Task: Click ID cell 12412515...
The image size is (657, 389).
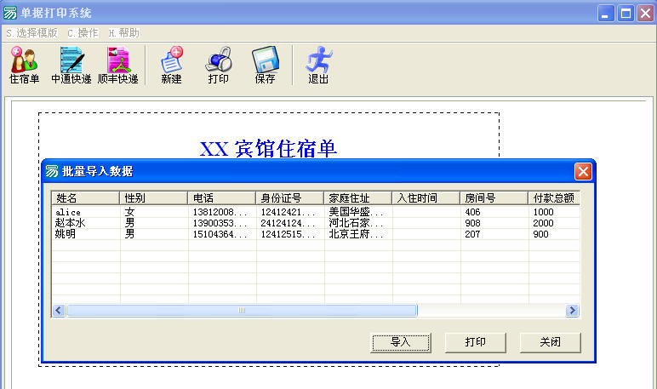Action: [x=288, y=234]
